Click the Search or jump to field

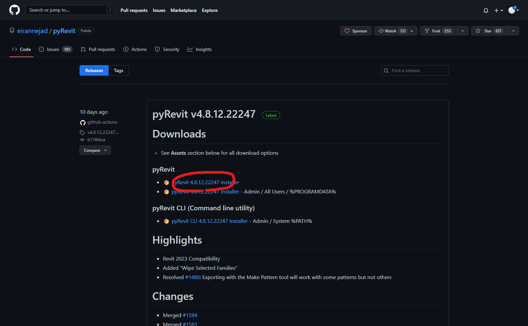[x=70, y=10]
